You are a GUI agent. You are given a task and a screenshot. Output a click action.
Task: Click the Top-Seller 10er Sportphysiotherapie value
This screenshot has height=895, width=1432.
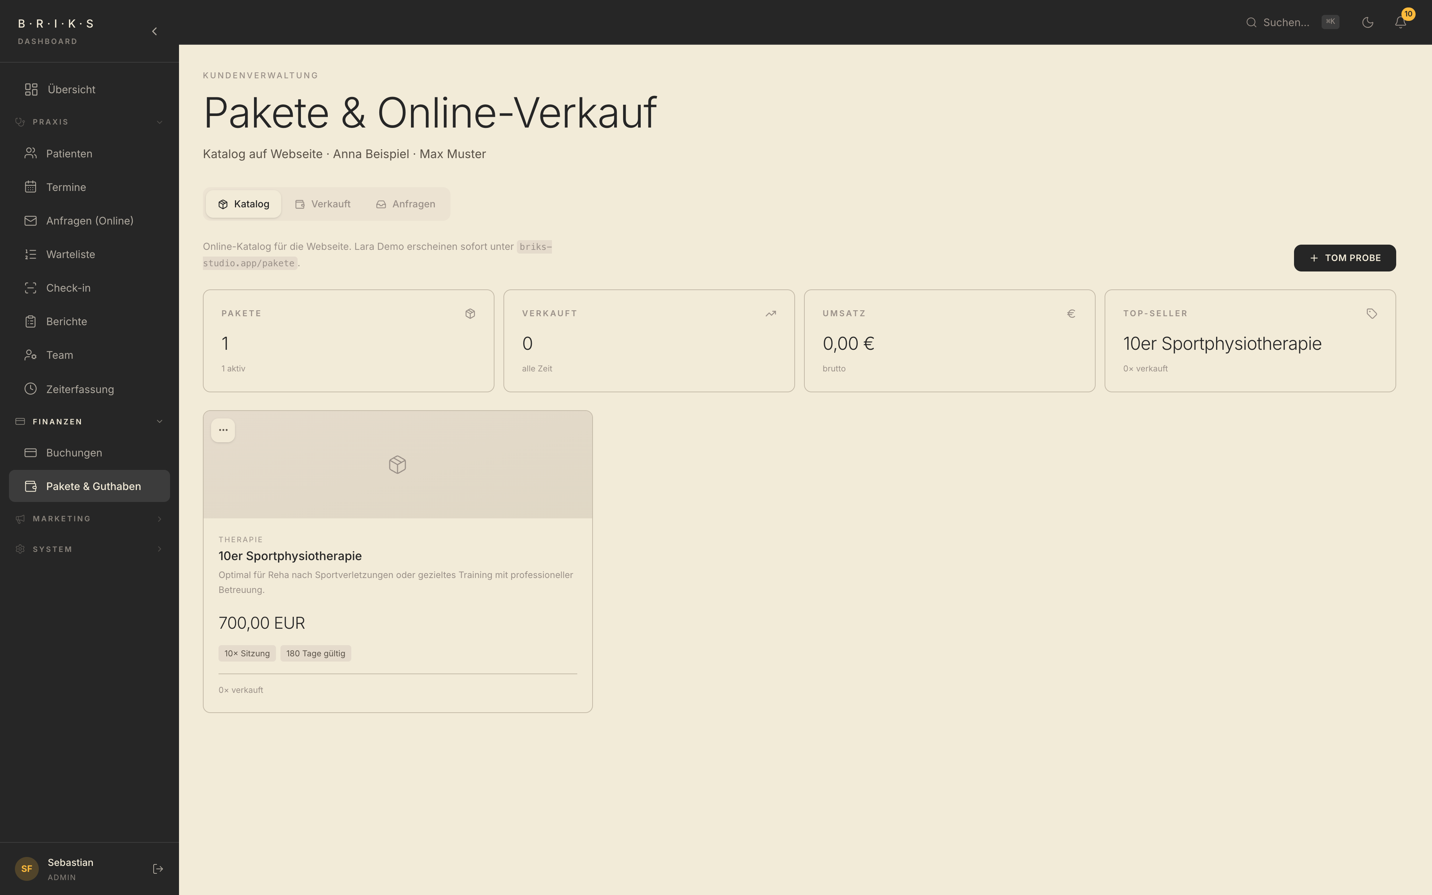(1222, 343)
